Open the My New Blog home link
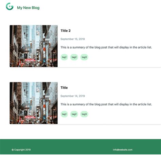 28,8
